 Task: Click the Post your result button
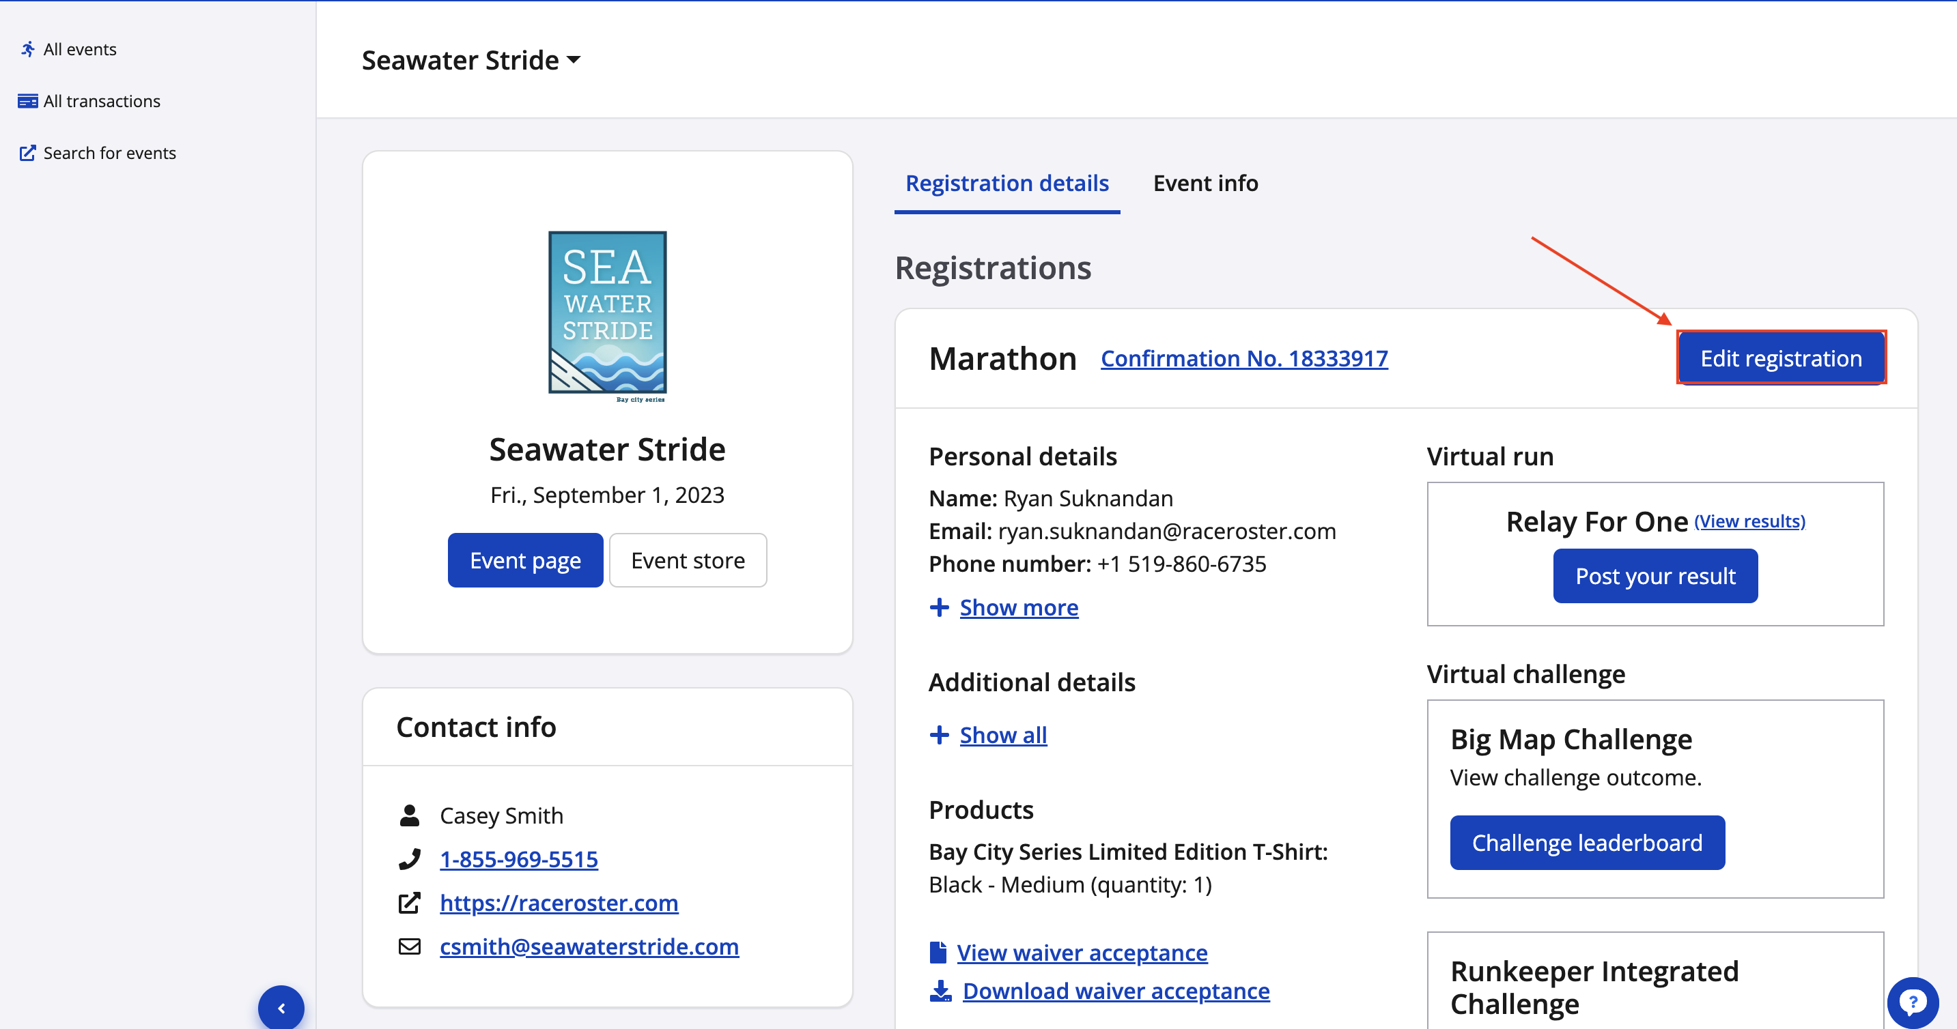1655,577
